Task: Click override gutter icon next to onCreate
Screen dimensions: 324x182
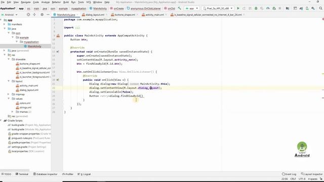Action: pos(58,52)
